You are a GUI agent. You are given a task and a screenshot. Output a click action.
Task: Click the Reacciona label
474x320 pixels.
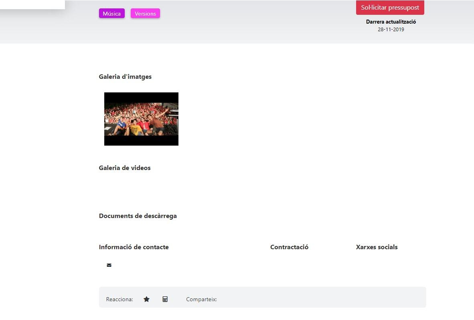coord(120,300)
